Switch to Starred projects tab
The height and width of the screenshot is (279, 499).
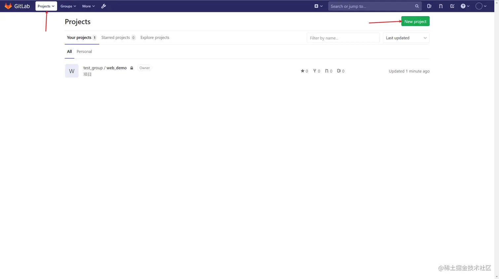coord(118,38)
